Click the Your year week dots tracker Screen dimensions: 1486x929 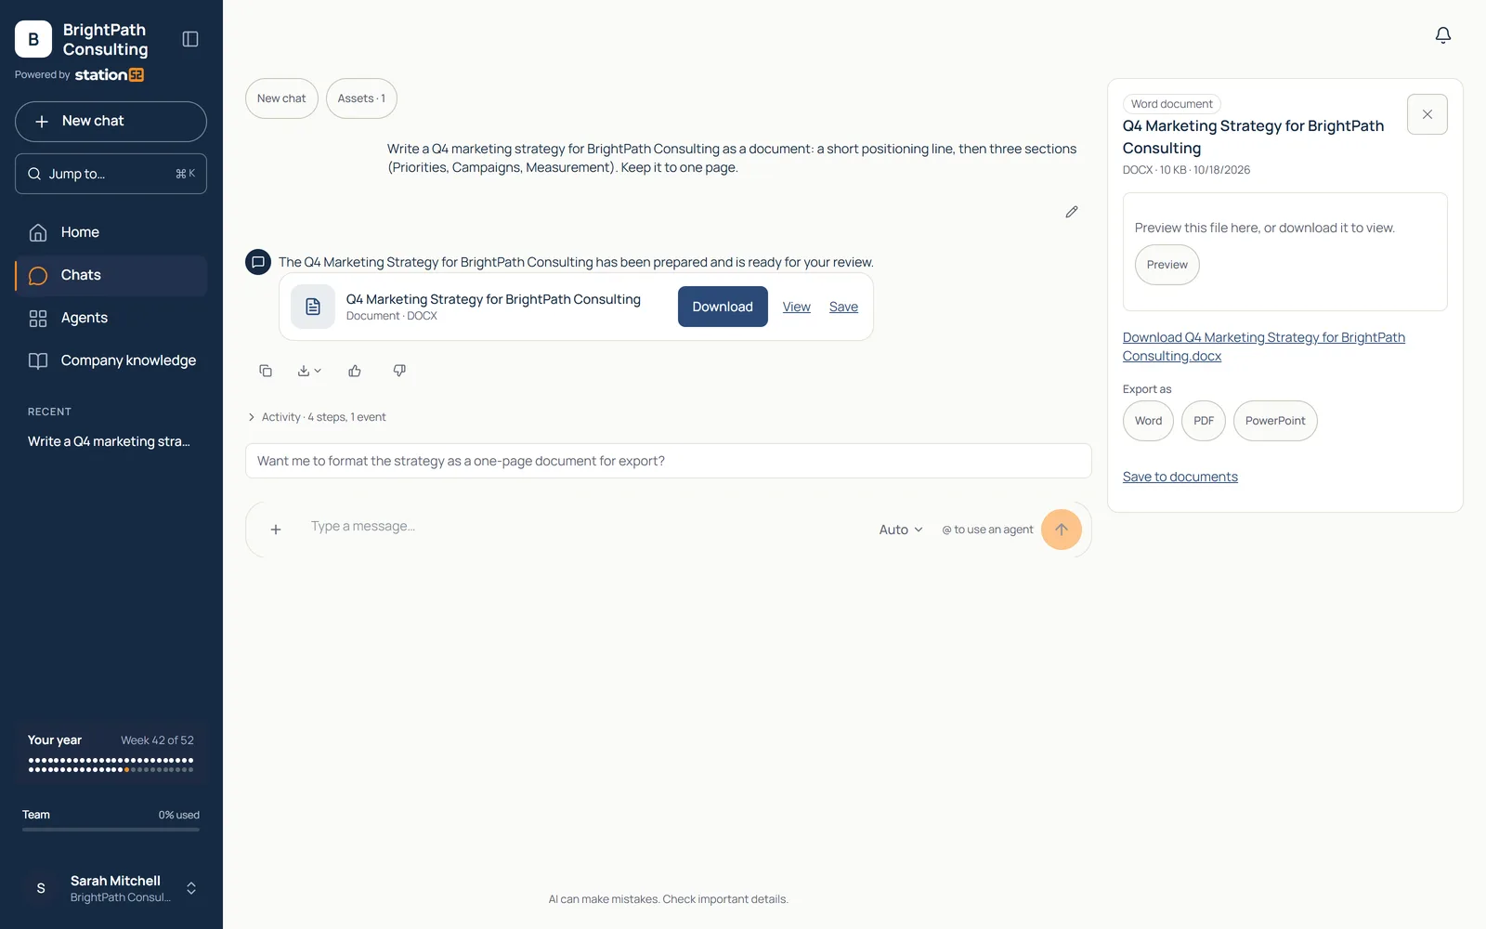point(111,765)
